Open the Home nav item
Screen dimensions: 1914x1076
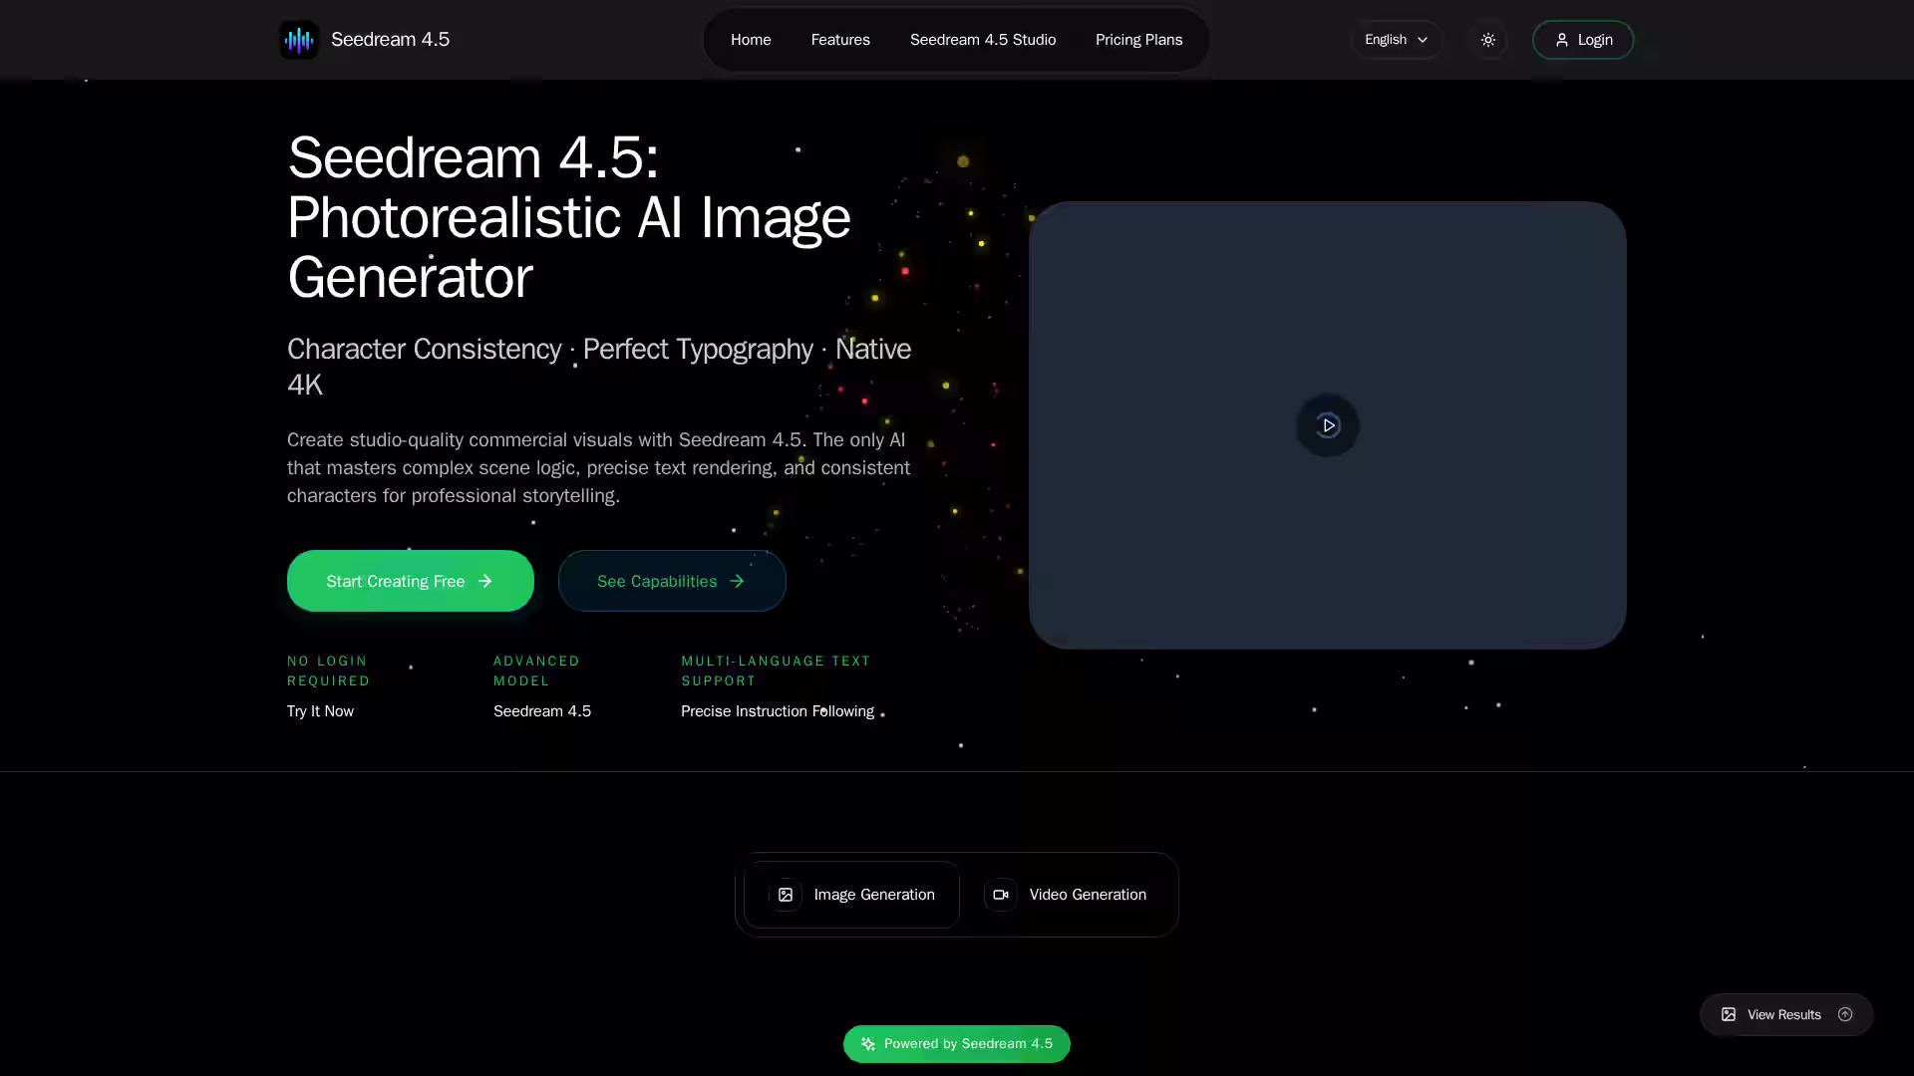coord(750,40)
